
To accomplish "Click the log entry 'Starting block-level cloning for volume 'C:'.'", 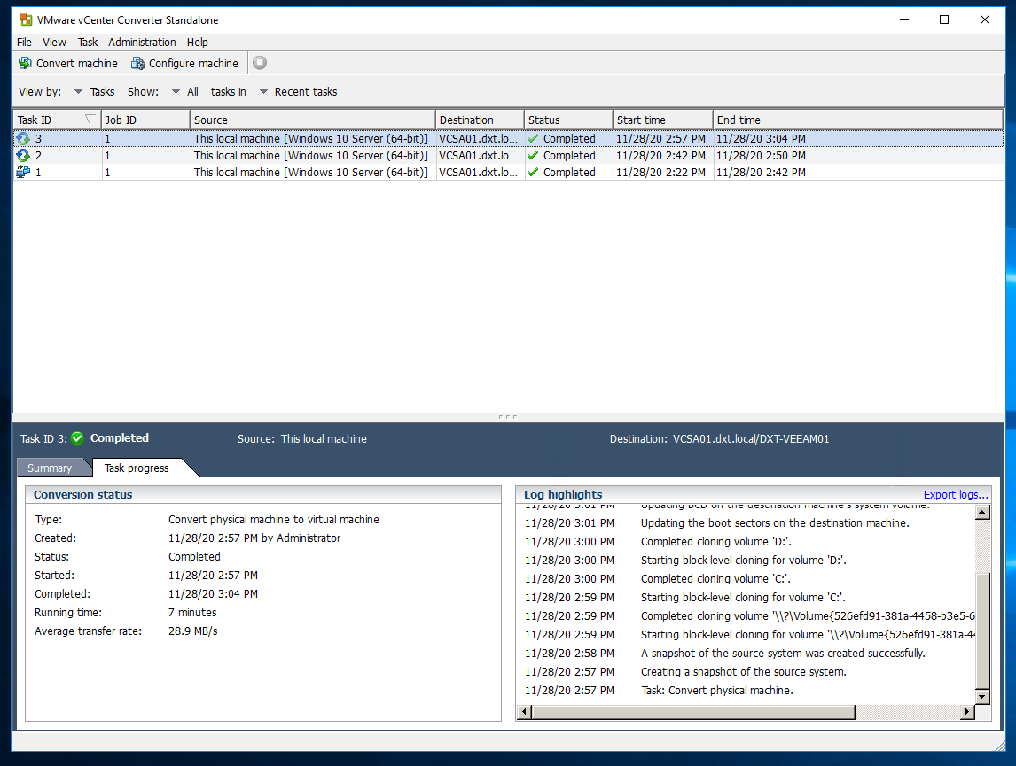I will 743,597.
